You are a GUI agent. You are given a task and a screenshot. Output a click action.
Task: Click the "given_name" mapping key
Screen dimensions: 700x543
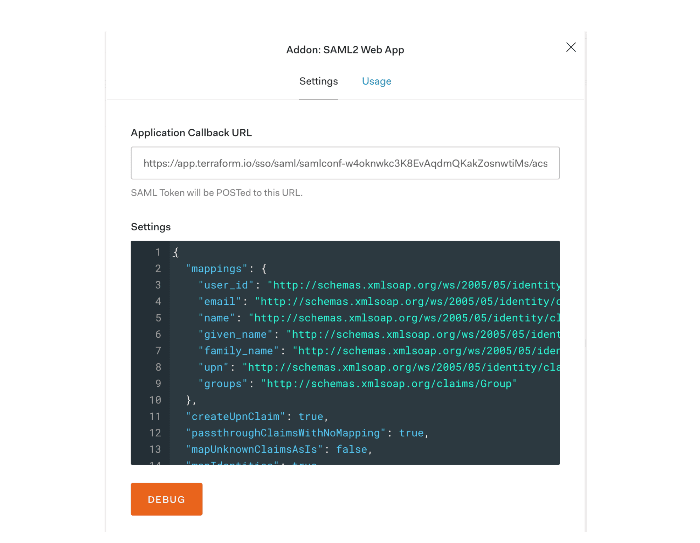[x=235, y=334]
